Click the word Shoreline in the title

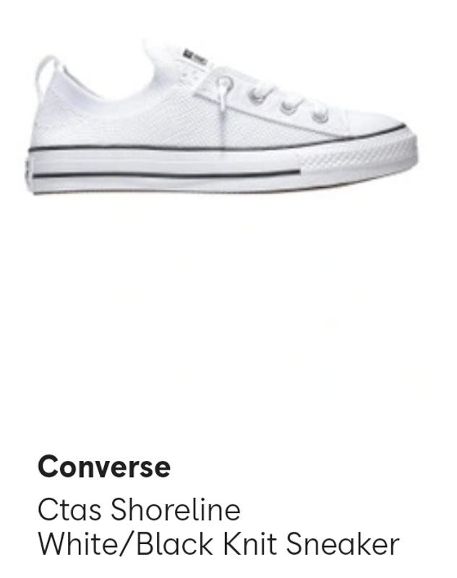coord(176,509)
